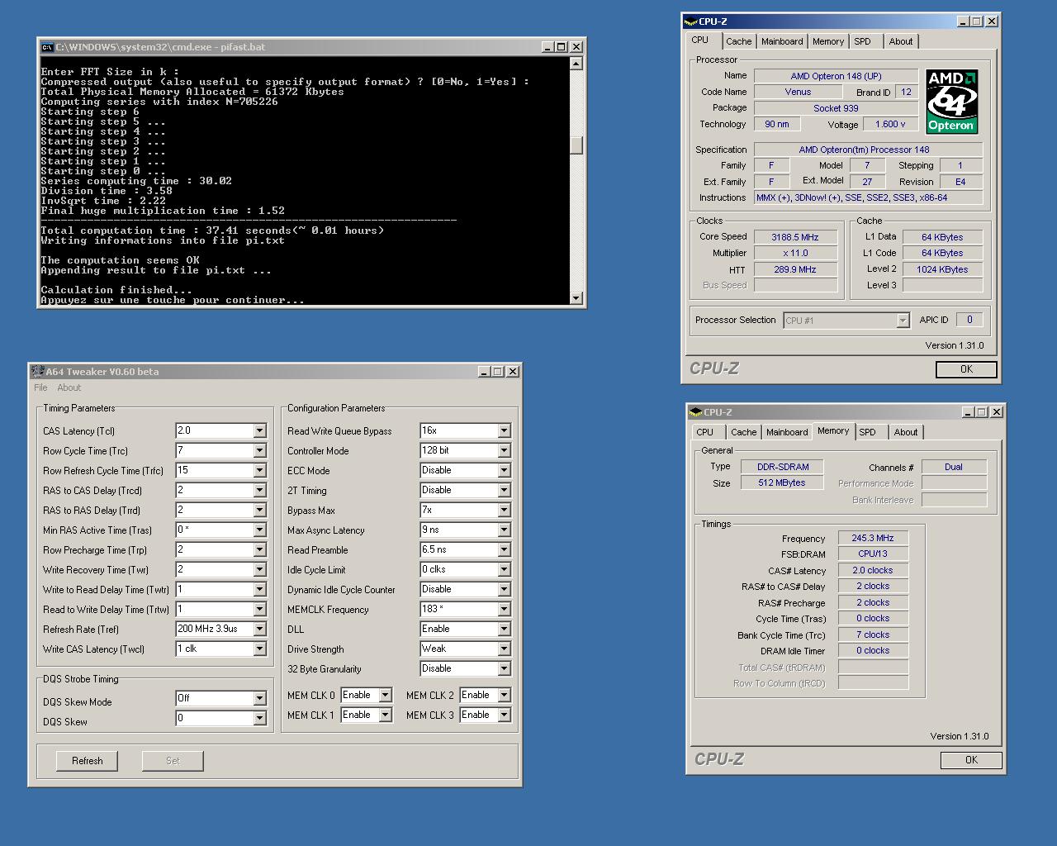Expand Row Refresh Cycle Time (Trfc) dropdown
Image resolution: width=1057 pixels, height=846 pixels.
(259, 470)
